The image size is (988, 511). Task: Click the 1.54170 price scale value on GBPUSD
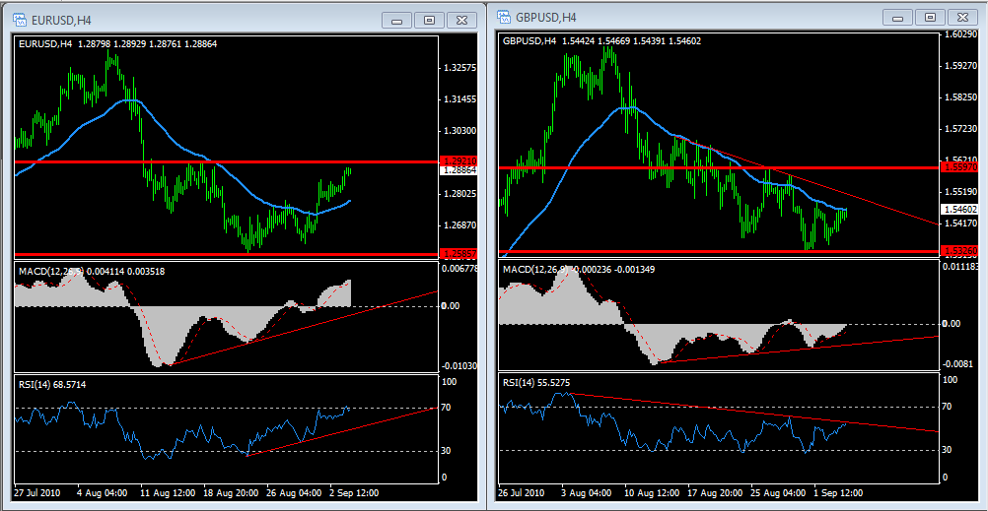pyautogui.click(x=961, y=223)
